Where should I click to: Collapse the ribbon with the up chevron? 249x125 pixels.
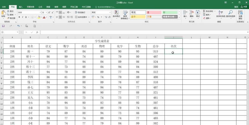(247, 22)
